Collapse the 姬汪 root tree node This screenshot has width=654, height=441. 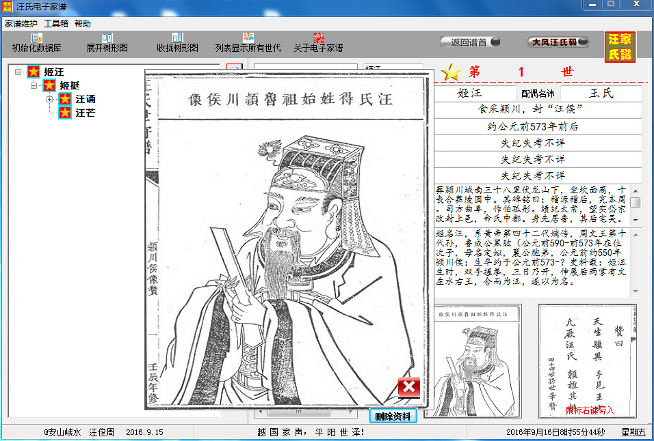(18, 72)
